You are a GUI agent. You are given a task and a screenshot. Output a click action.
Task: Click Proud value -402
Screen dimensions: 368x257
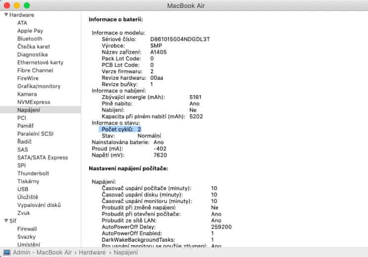tap(160, 149)
